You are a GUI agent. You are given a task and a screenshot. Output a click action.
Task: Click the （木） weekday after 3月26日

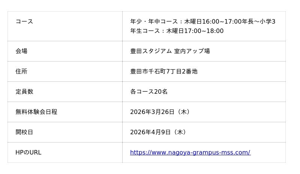point(183,112)
